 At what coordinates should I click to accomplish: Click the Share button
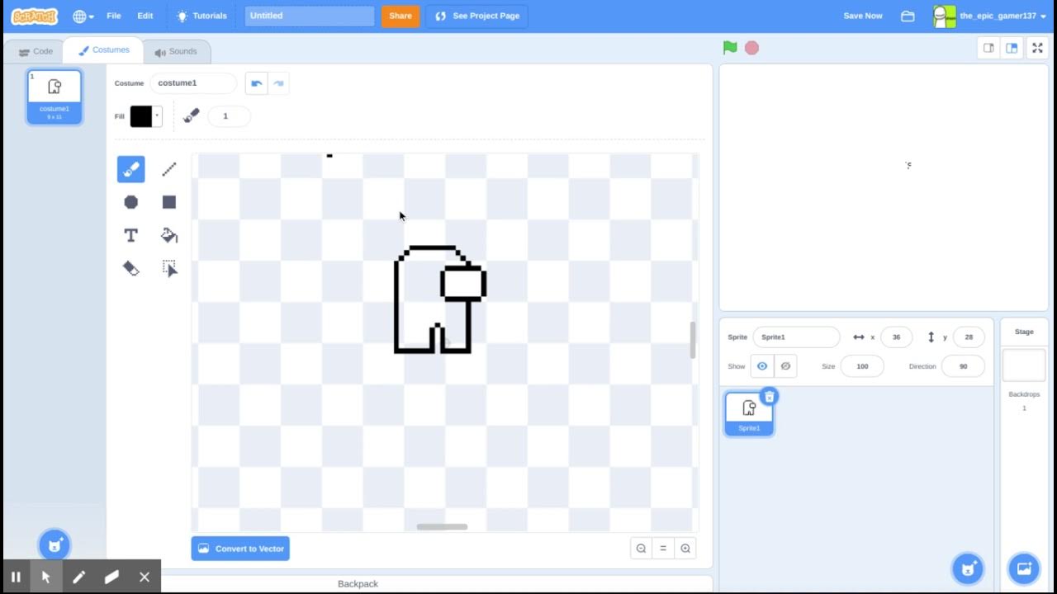pos(401,16)
